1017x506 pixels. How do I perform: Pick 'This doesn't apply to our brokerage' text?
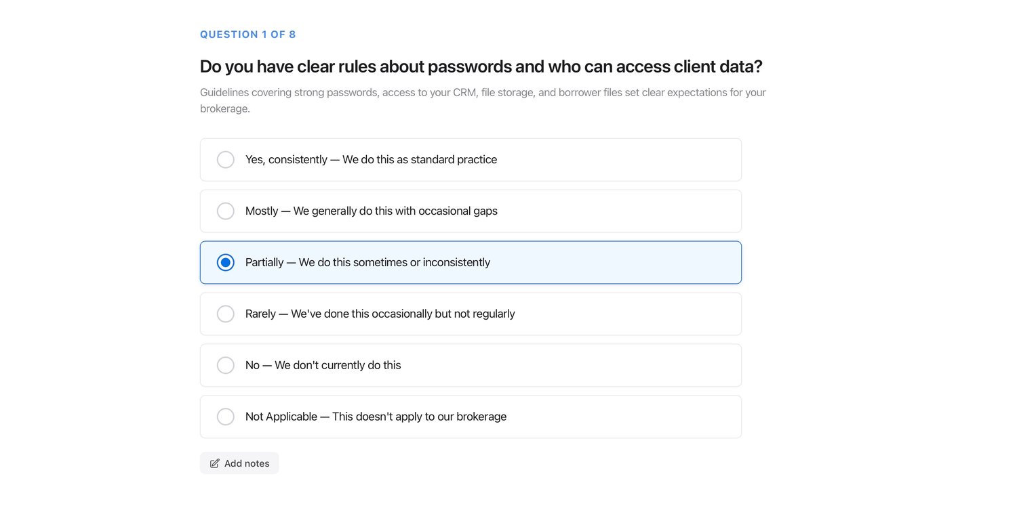click(420, 417)
